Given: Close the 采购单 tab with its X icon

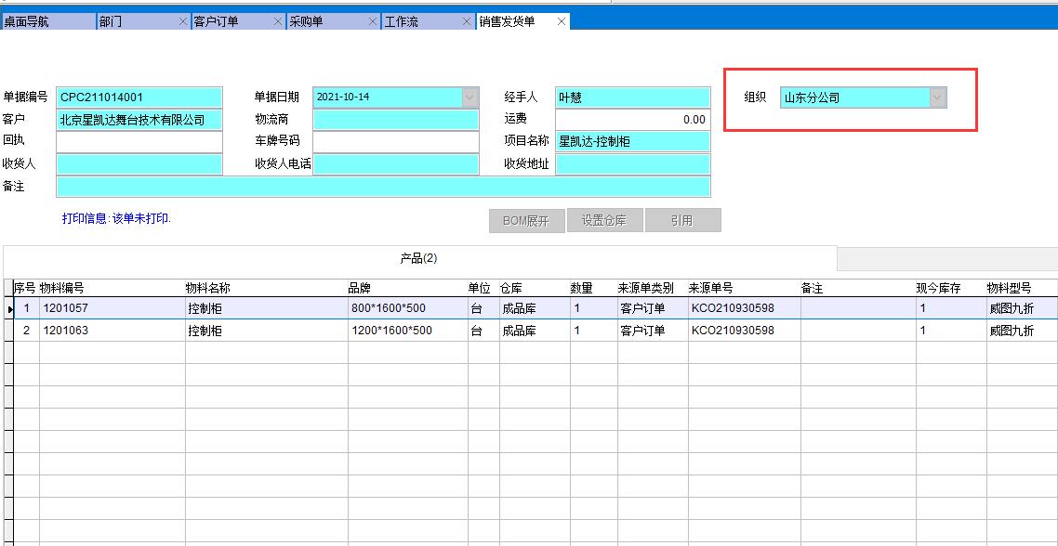Looking at the screenshot, I should coord(373,19).
